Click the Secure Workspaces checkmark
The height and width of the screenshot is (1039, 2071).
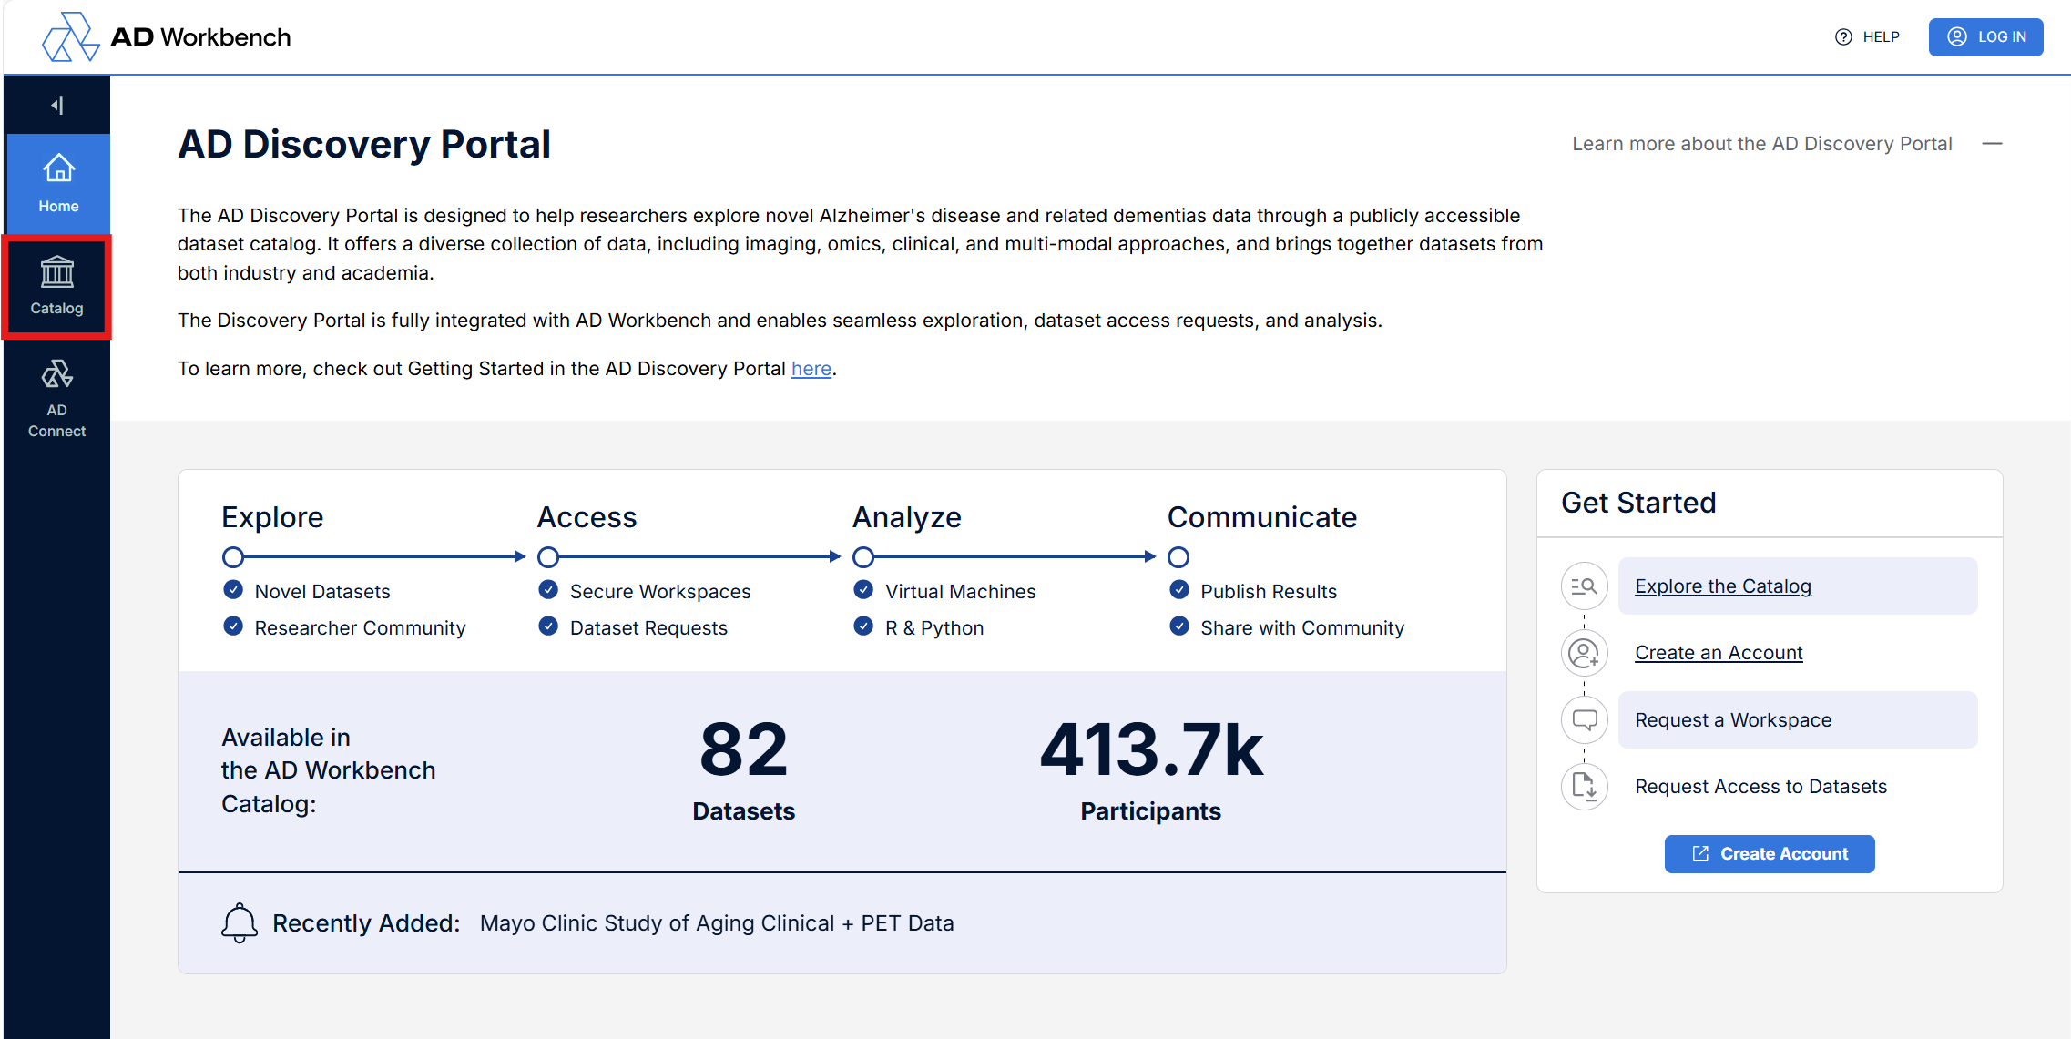pos(548,590)
